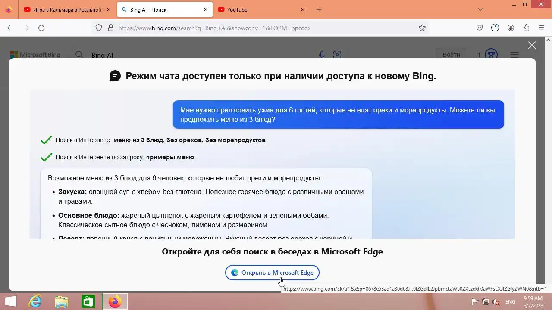Open the Firefox account icon
This screenshot has height=310, width=552.
511,28
